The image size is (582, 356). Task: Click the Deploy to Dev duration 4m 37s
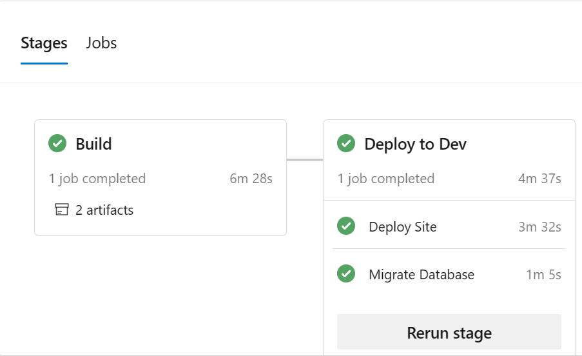(539, 179)
